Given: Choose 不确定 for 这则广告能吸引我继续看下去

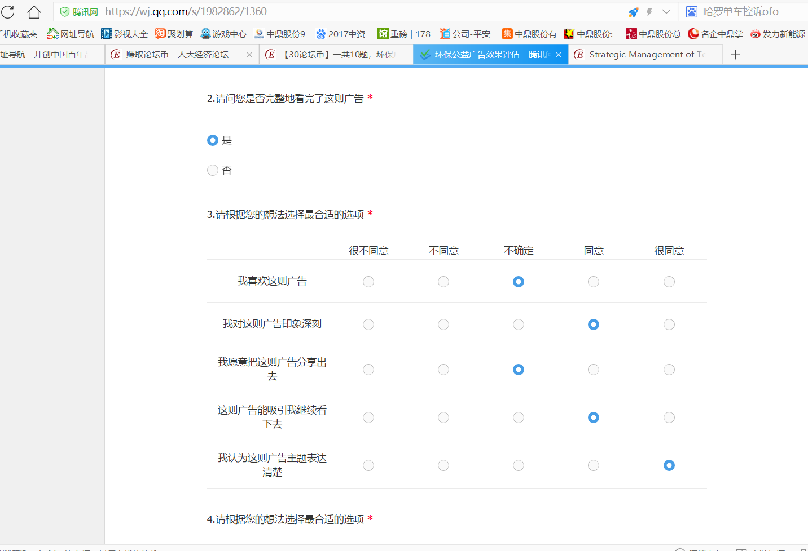Looking at the screenshot, I should [x=519, y=417].
